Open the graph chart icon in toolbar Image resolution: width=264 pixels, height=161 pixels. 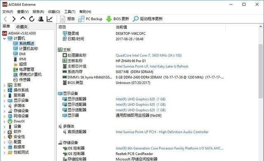point(49,19)
